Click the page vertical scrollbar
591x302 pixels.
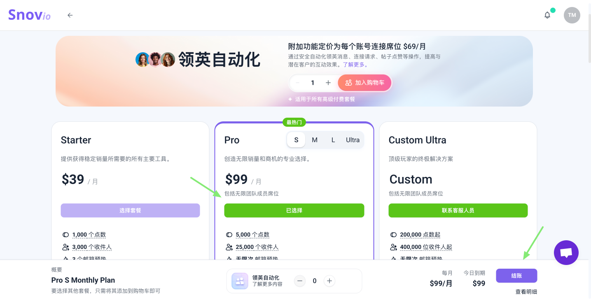point(589,38)
